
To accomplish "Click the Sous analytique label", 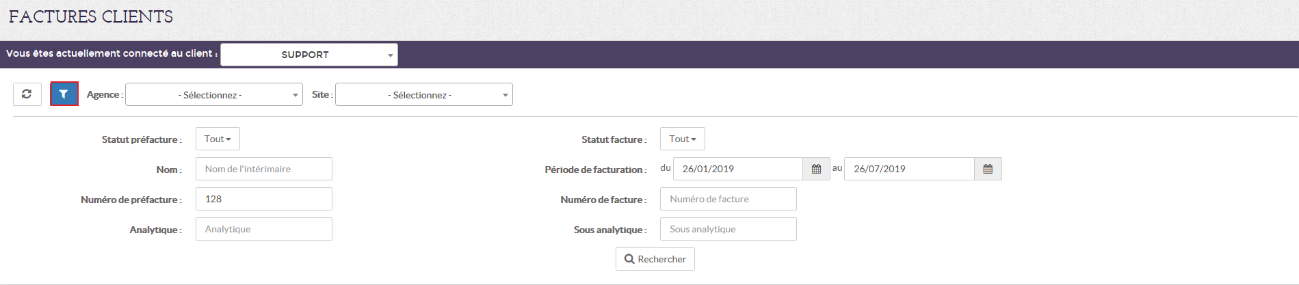I will click(610, 230).
